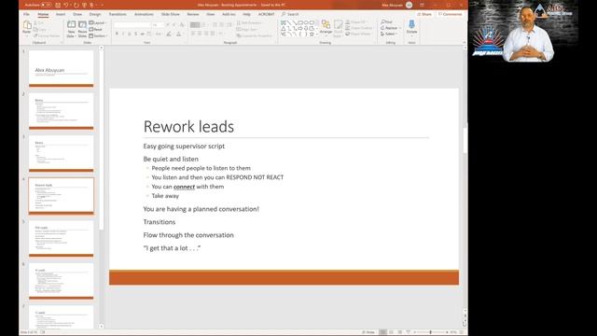
Task: Click the Reading View icon in the status bar
Action: (399, 332)
